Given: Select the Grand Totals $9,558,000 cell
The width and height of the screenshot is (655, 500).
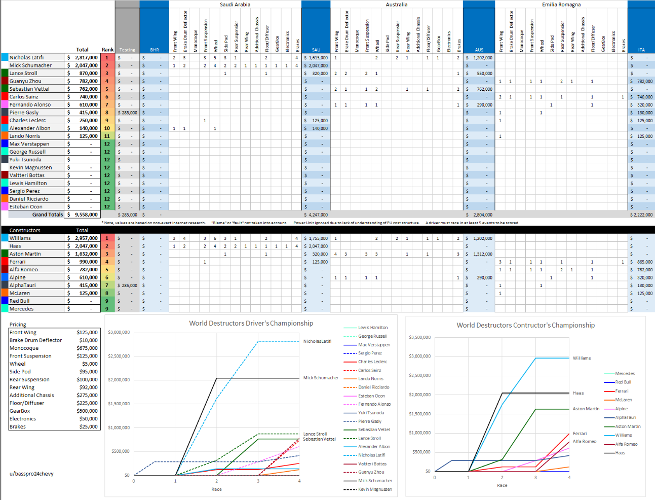Looking at the screenshot, I should pyautogui.click(x=83, y=215).
